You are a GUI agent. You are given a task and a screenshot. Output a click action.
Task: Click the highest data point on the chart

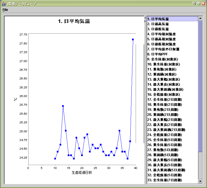133,39
